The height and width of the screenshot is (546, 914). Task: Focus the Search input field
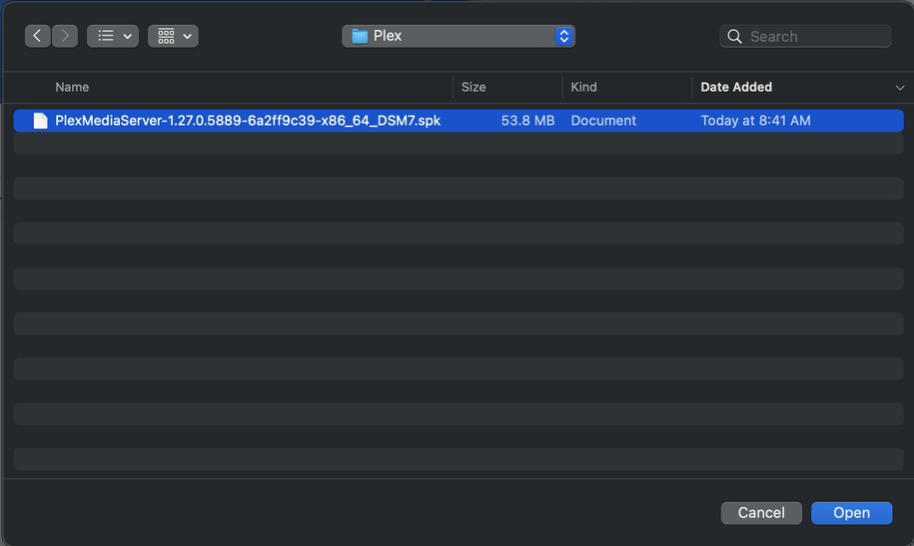[x=814, y=37]
